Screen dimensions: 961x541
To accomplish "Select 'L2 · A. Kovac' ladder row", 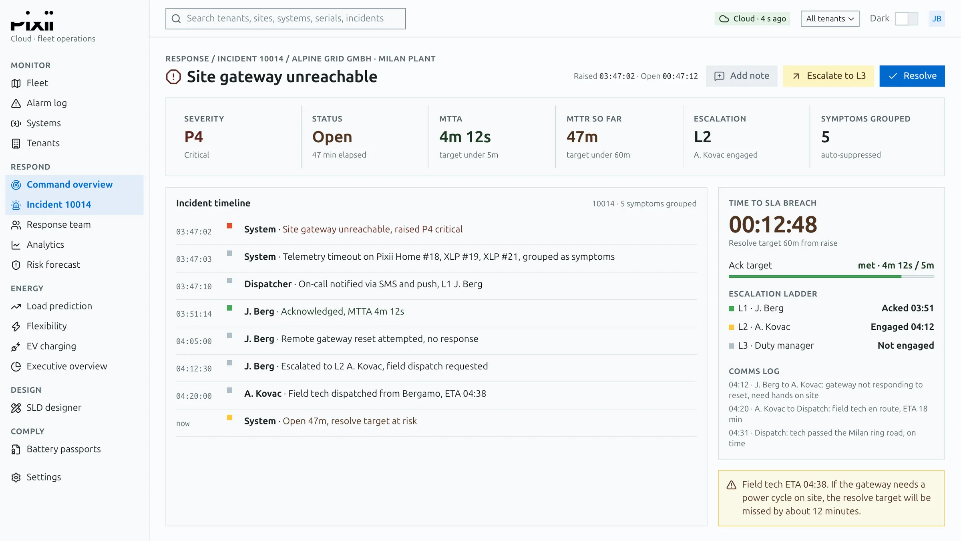I will tap(831, 327).
